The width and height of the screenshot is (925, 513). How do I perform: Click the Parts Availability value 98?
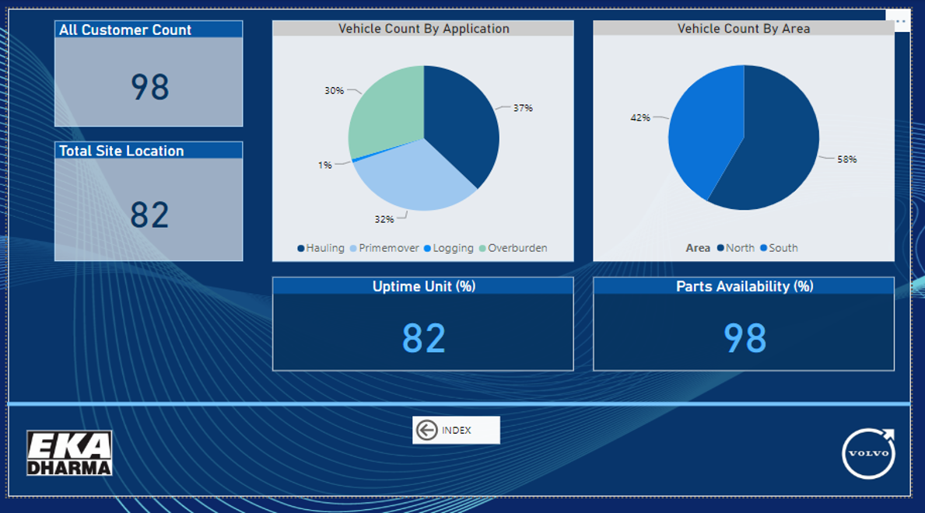coord(745,338)
